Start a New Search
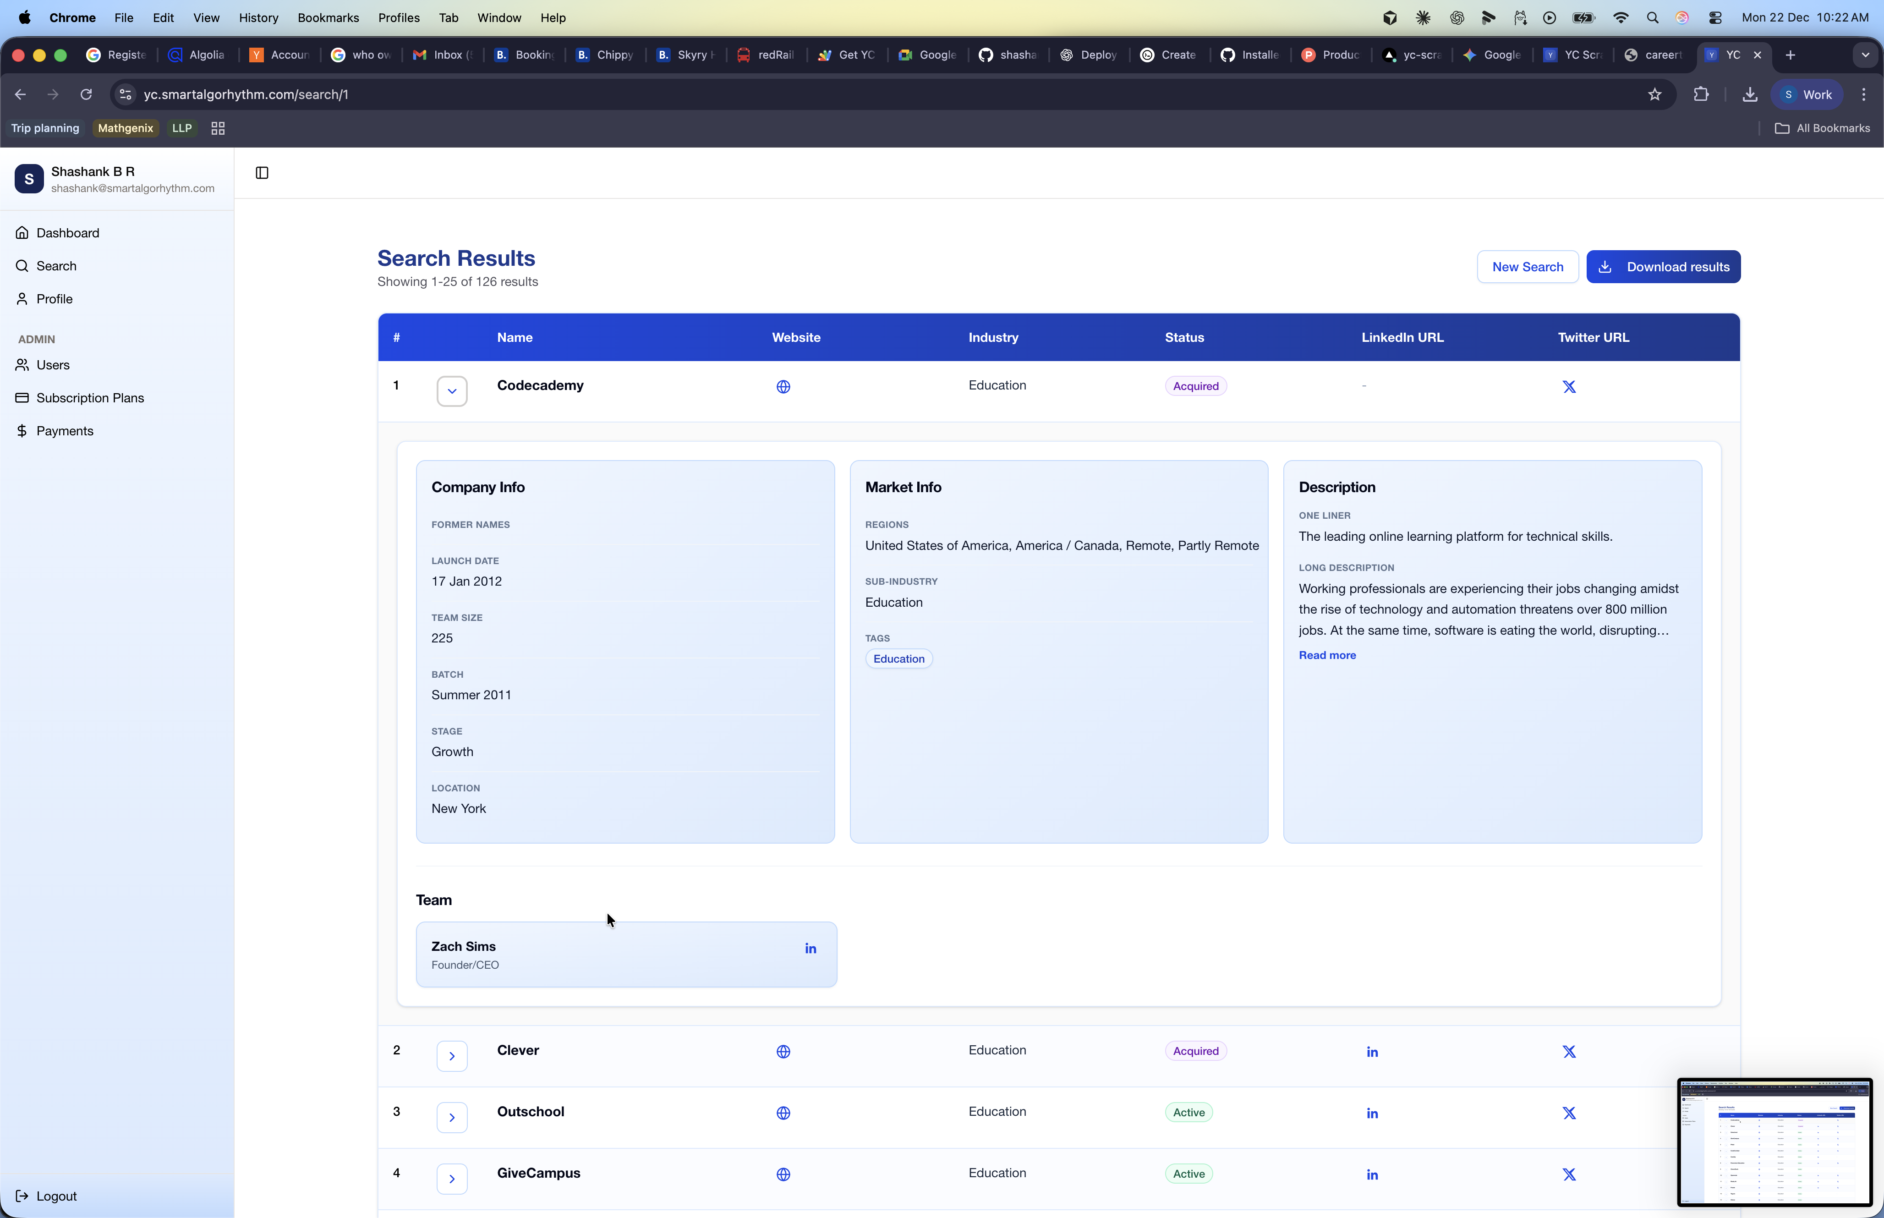 tap(1527, 267)
